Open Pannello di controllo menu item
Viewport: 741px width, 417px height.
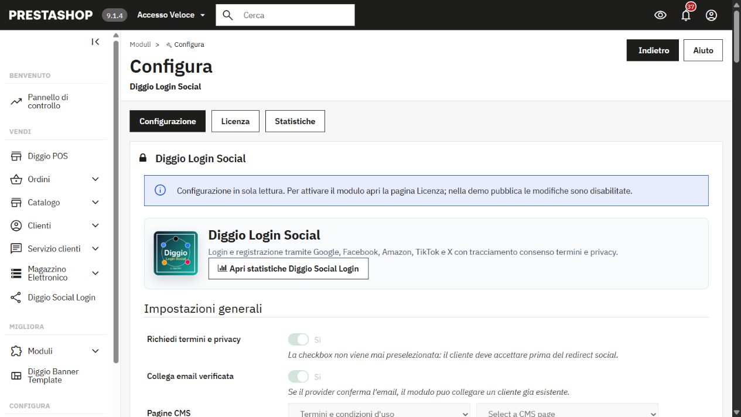click(56, 101)
